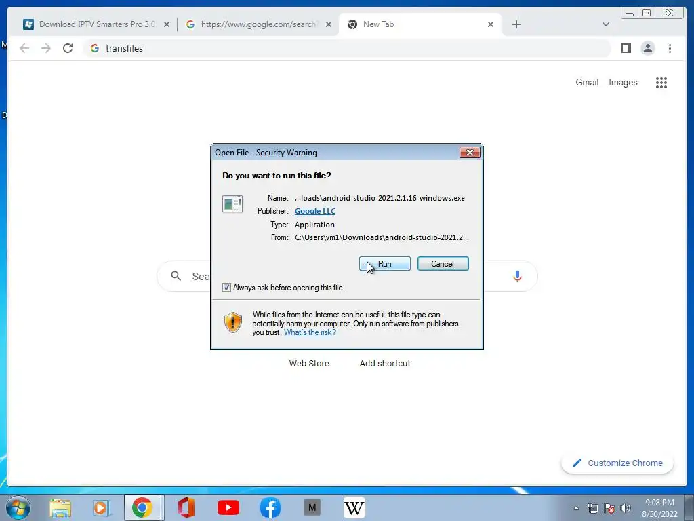Click the shield warning icon in dialog

[233, 322]
